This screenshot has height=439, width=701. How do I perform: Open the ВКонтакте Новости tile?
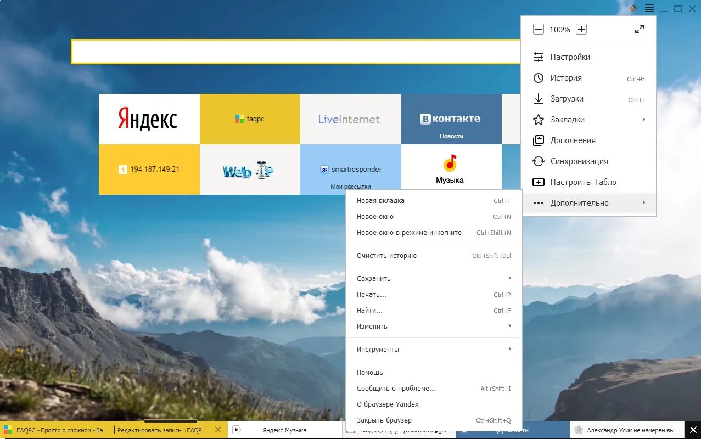[451, 119]
